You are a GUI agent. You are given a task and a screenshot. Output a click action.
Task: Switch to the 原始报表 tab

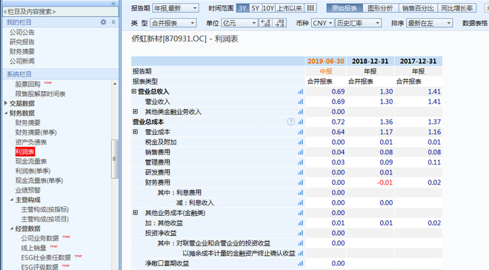click(x=345, y=8)
